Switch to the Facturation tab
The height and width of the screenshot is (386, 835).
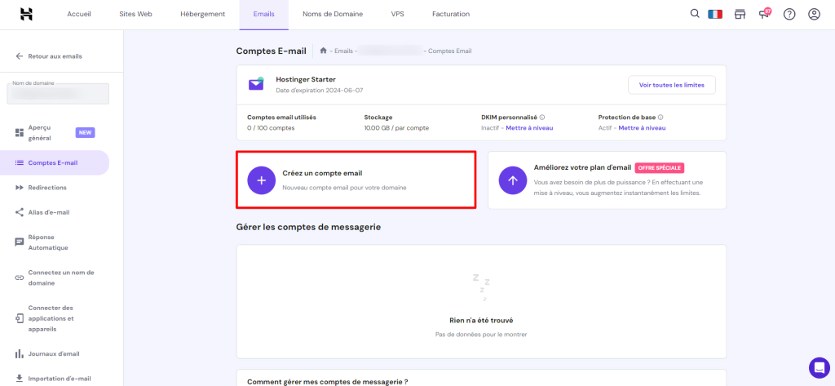449,14
